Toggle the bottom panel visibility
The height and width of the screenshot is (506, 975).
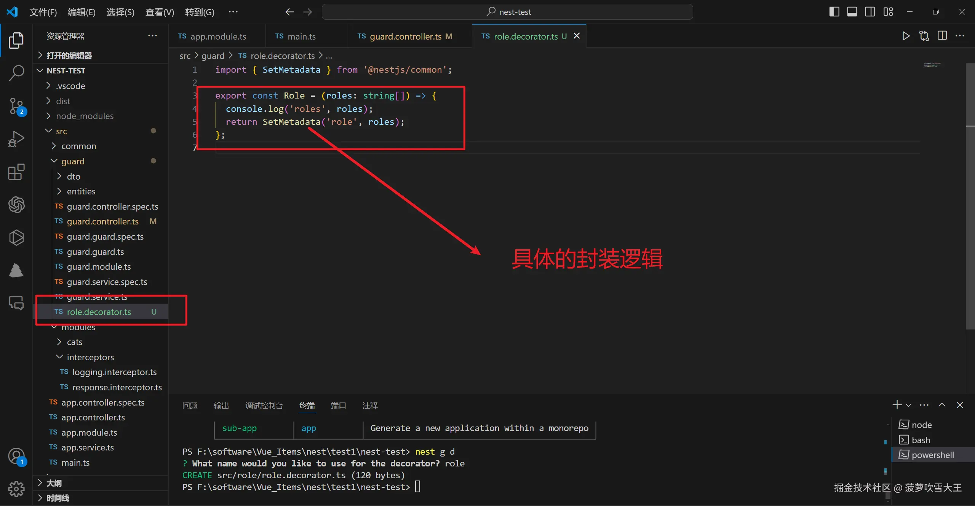[x=852, y=12]
